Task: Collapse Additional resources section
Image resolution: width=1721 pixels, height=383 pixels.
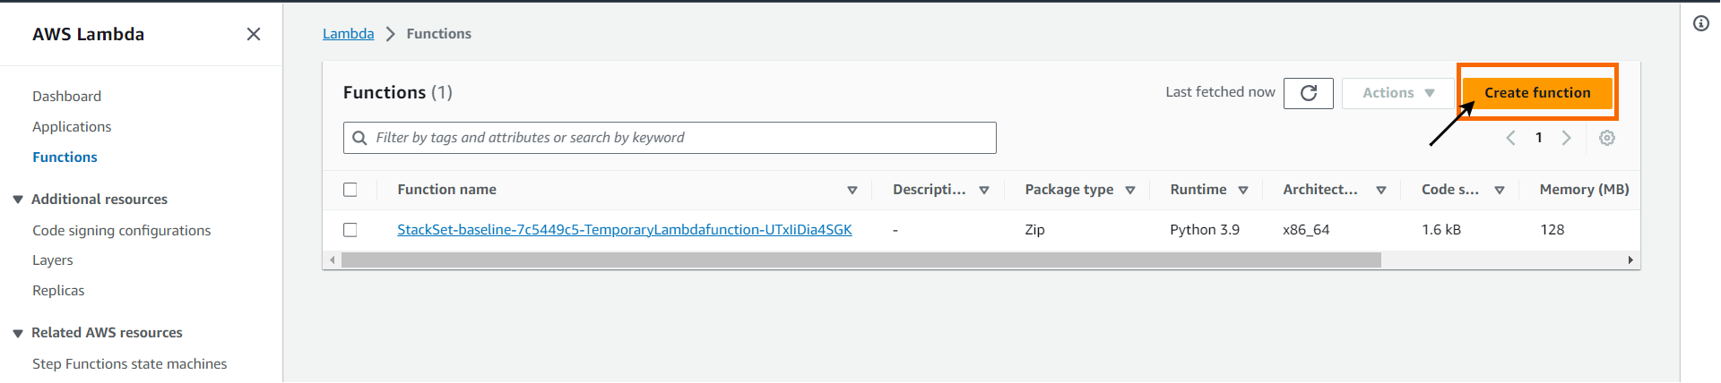Action: point(18,200)
